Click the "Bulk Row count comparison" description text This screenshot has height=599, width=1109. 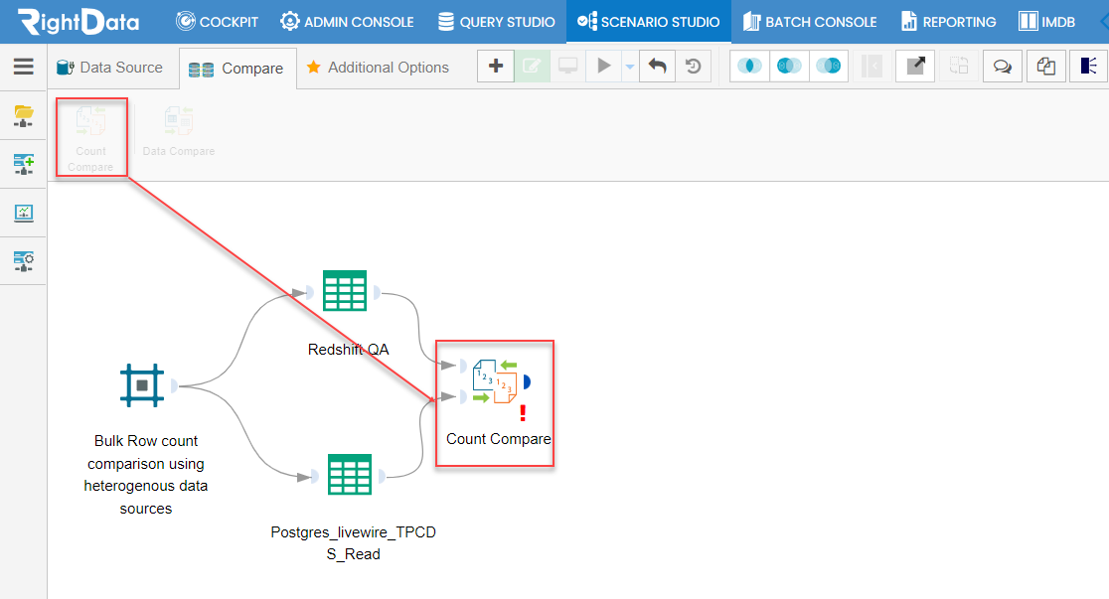(146, 475)
